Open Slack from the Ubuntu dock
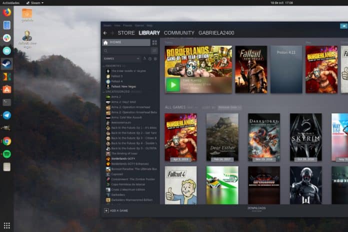The height and width of the screenshot is (232, 348). click(x=7, y=38)
